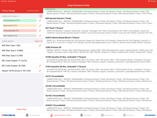
Task: Select the Cargo Resistance Guide flask icon
Action: tap(51, 115)
